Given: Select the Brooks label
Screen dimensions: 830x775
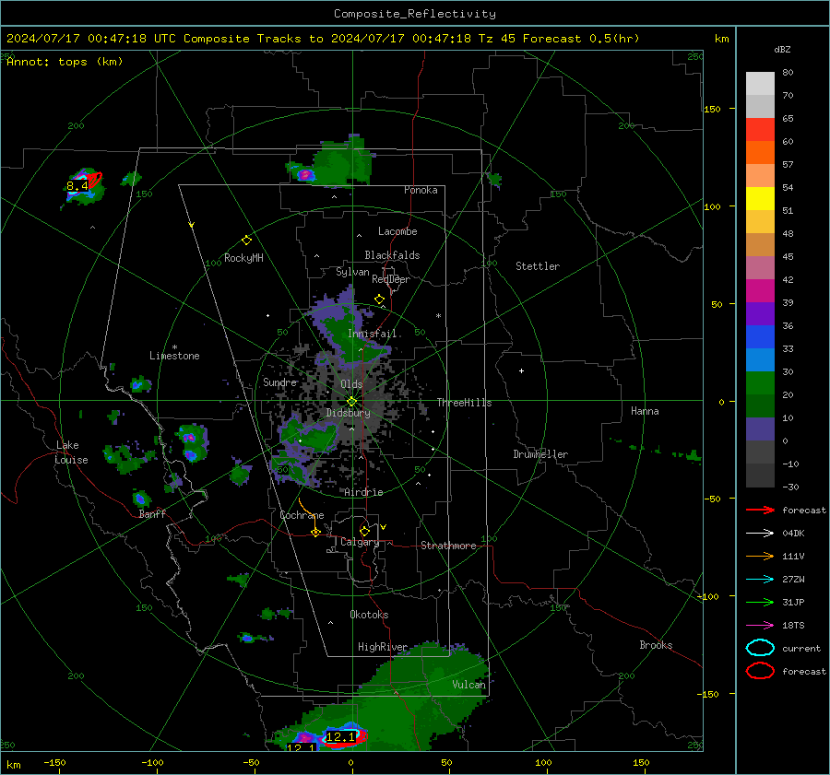Looking at the screenshot, I should click(656, 645).
